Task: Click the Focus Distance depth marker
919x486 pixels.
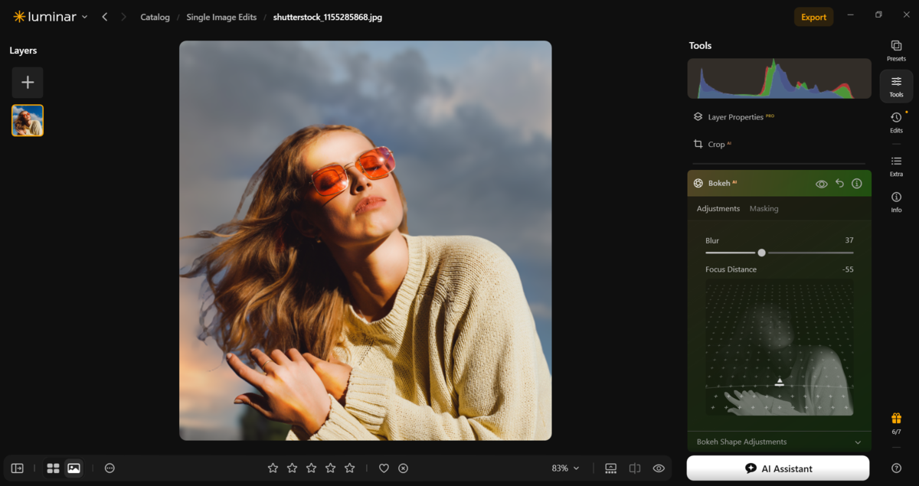Action: click(780, 381)
